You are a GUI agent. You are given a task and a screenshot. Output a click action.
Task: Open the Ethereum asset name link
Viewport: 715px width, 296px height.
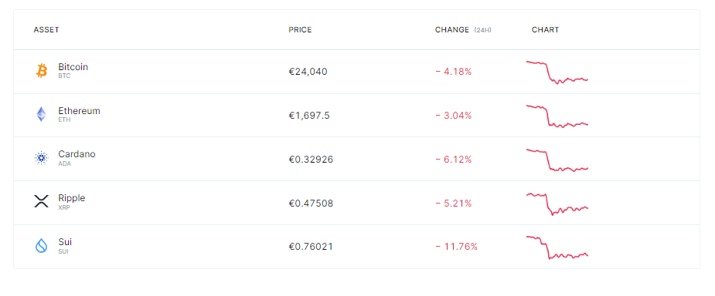(79, 111)
